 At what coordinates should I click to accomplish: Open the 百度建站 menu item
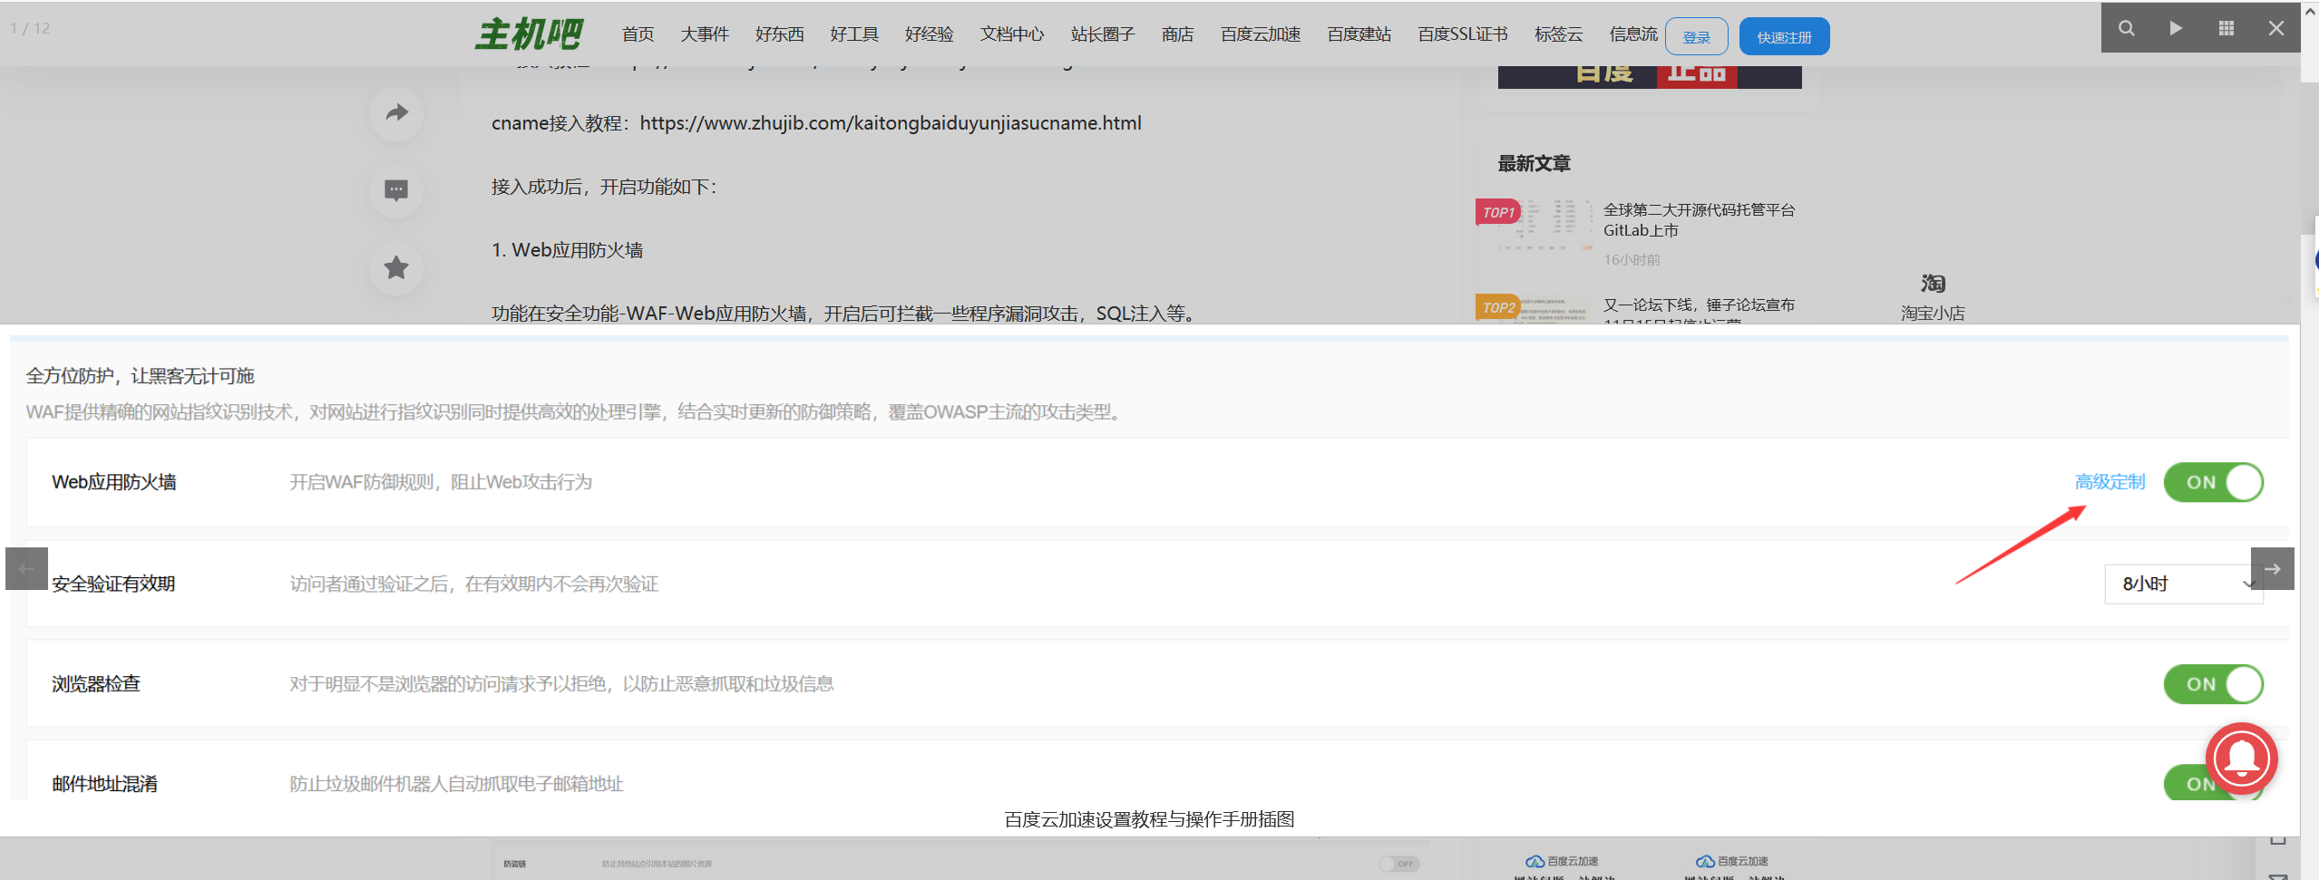pyautogui.click(x=1359, y=34)
